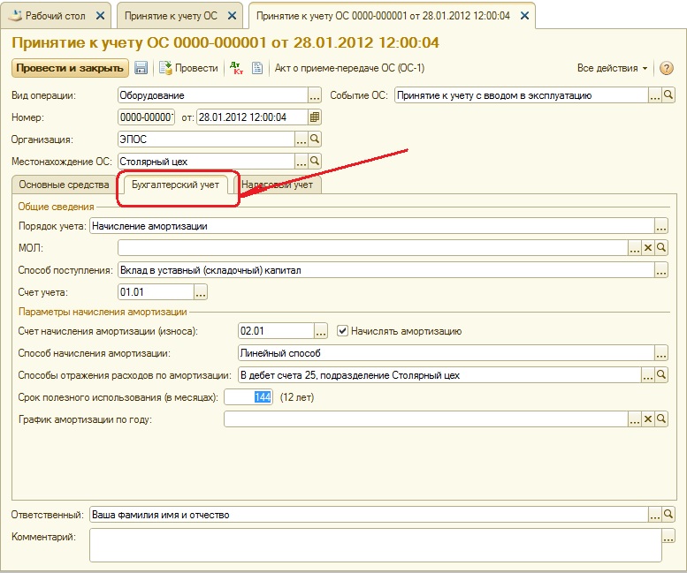
Task: Open selection button for МОЛ field
Action: (x=635, y=248)
